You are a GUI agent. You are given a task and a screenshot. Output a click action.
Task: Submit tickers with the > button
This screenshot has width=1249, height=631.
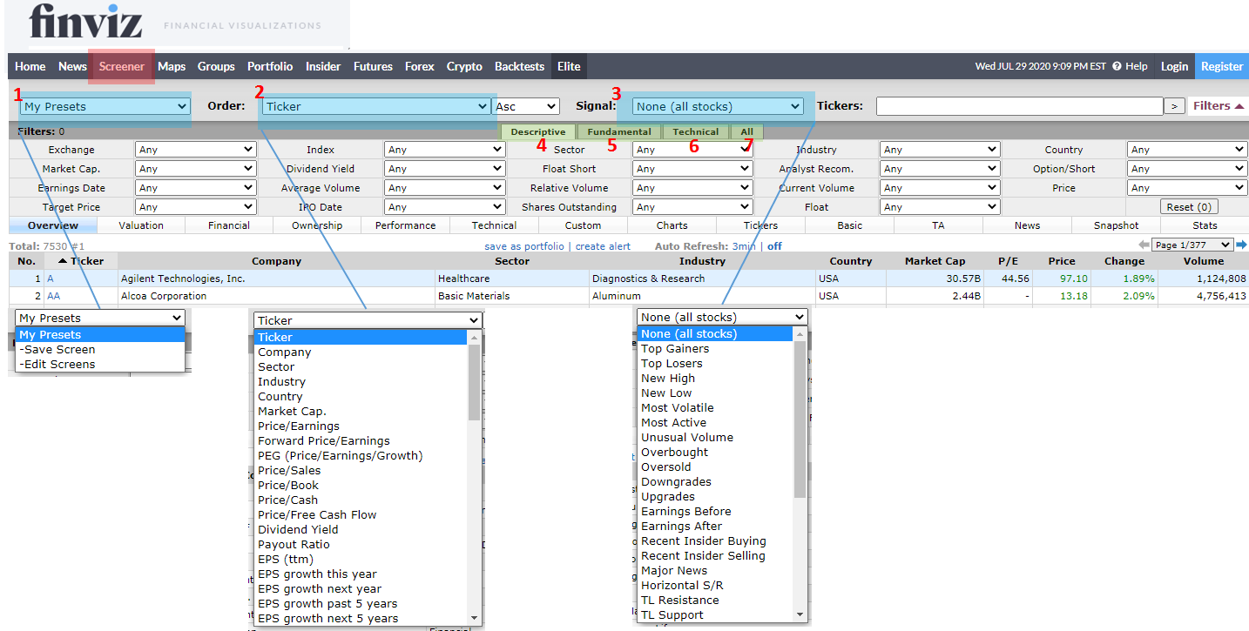click(x=1175, y=106)
